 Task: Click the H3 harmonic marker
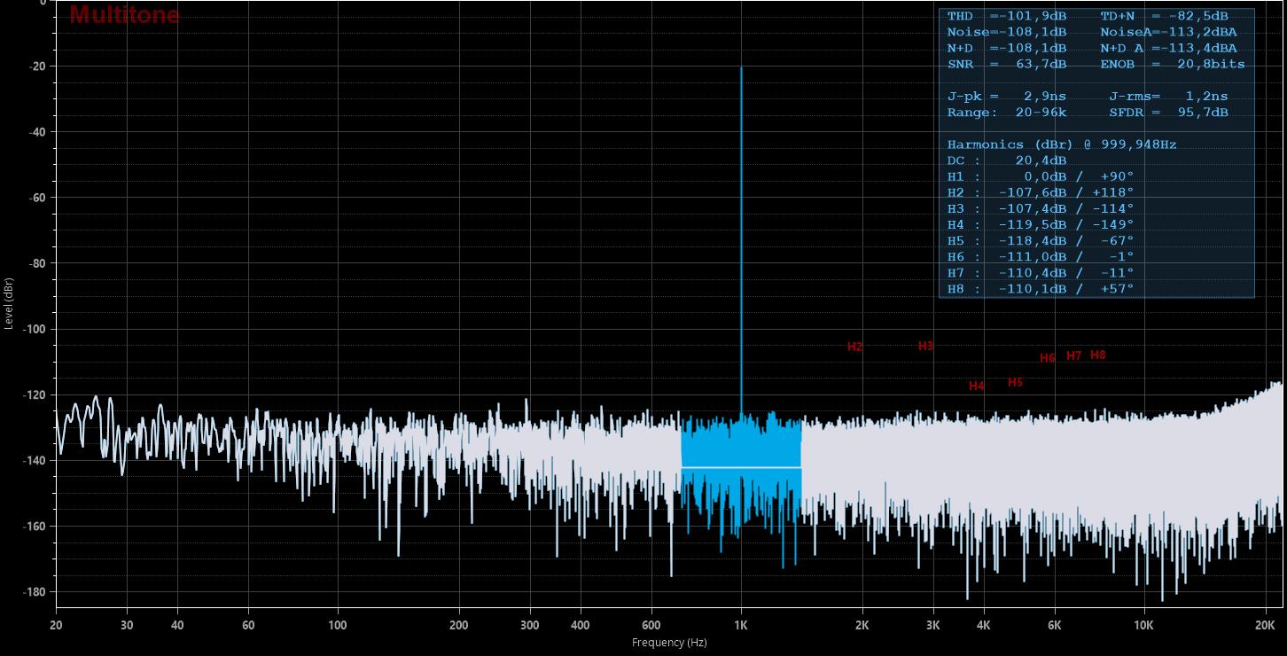click(925, 346)
